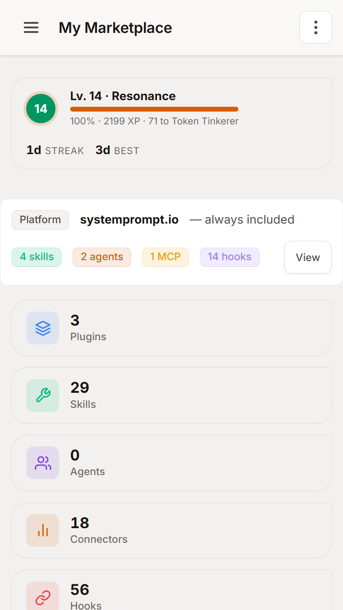Click the orange XP progress bar
Screen dimensions: 343x610
[154, 108]
